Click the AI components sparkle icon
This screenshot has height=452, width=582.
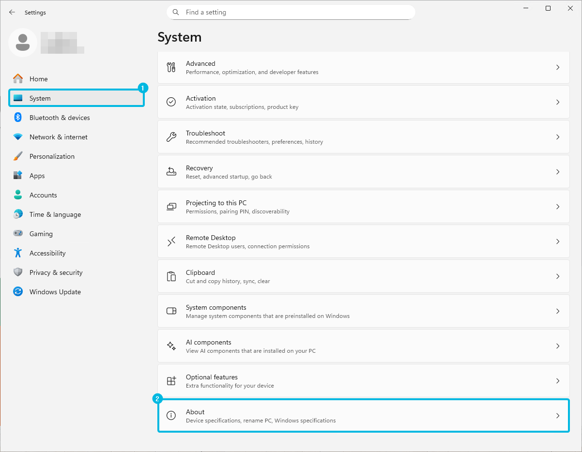(171, 346)
